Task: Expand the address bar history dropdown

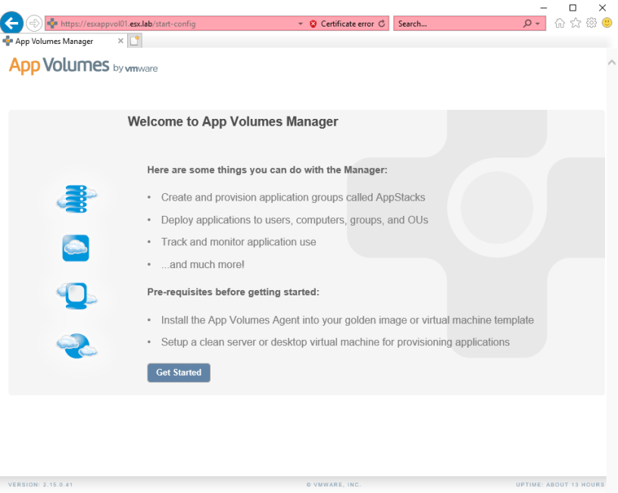Action: point(301,24)
